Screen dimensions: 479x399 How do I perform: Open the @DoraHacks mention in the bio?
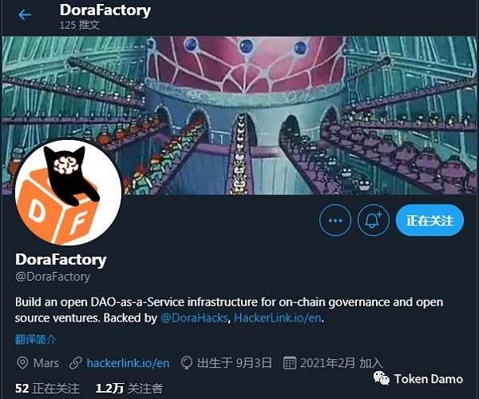pos(194,318)
